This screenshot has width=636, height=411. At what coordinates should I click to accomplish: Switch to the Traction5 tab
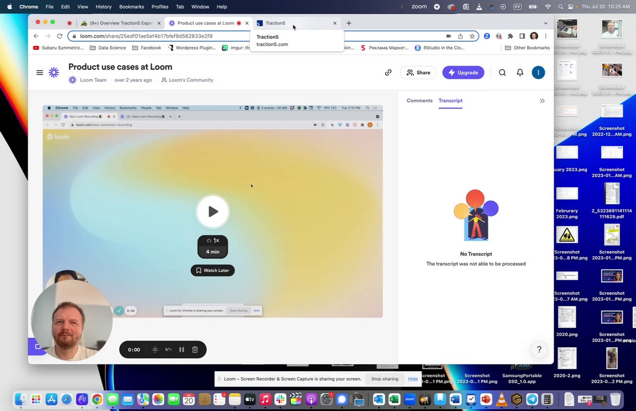click(x=297, y=23)
